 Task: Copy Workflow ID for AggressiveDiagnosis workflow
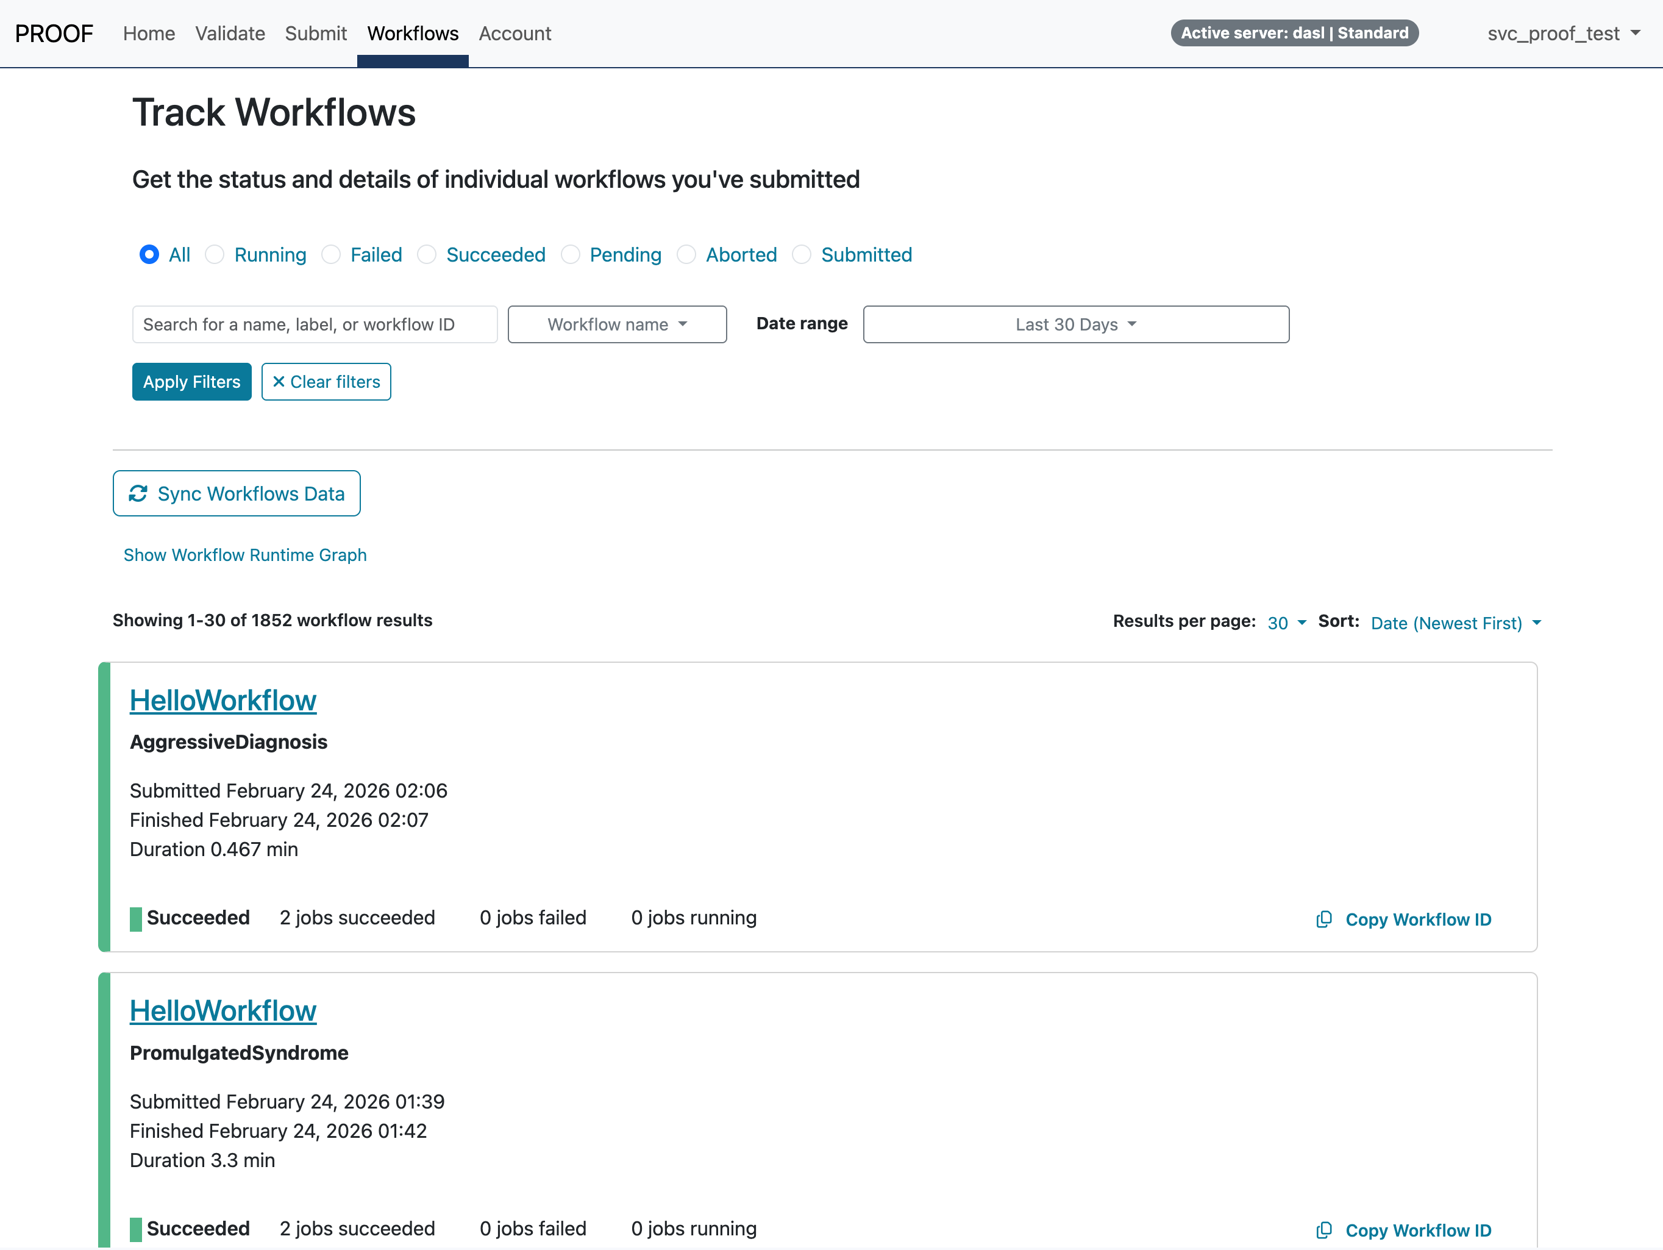(x=1418, y=919)
